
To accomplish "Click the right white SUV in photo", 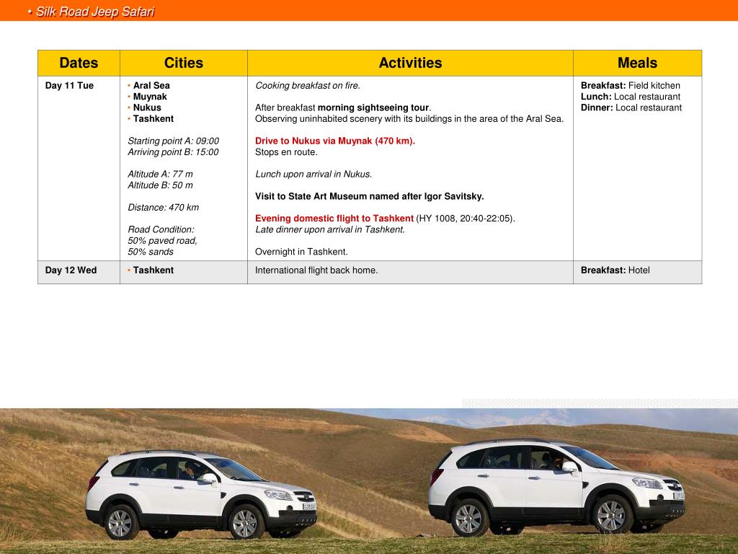I will click(x=556, y=488).
